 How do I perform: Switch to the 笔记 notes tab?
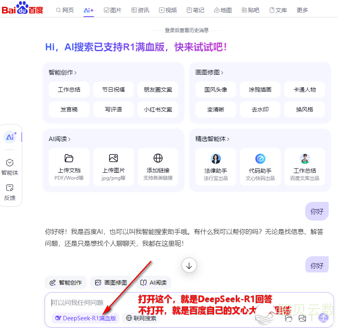(x=195, y=10)
